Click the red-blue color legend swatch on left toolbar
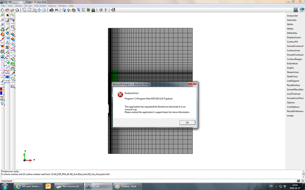 coord(2,91)
